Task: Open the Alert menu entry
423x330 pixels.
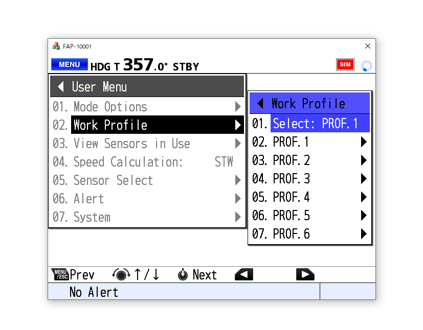Action: point(147,199)
